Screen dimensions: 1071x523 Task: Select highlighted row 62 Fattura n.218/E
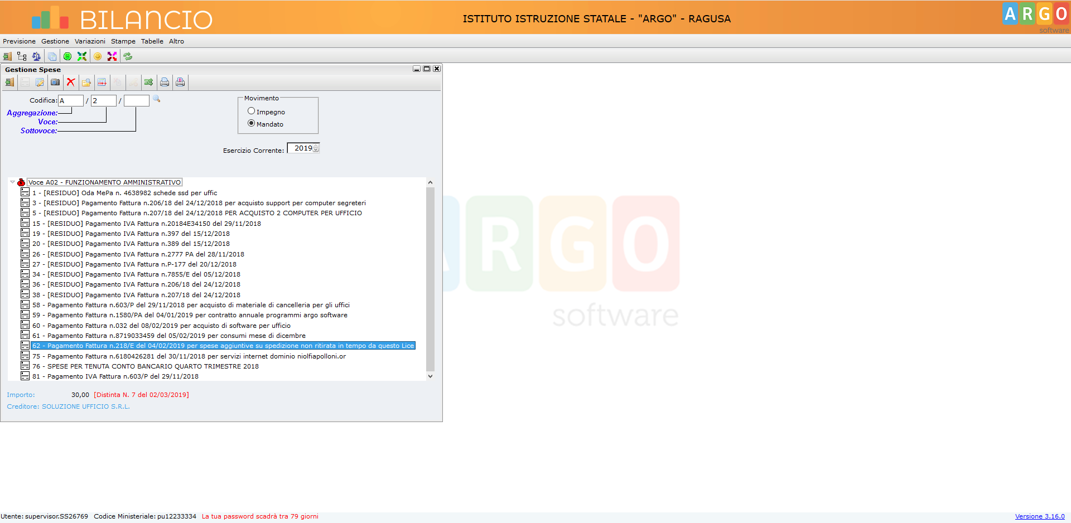tap(223, 346)
